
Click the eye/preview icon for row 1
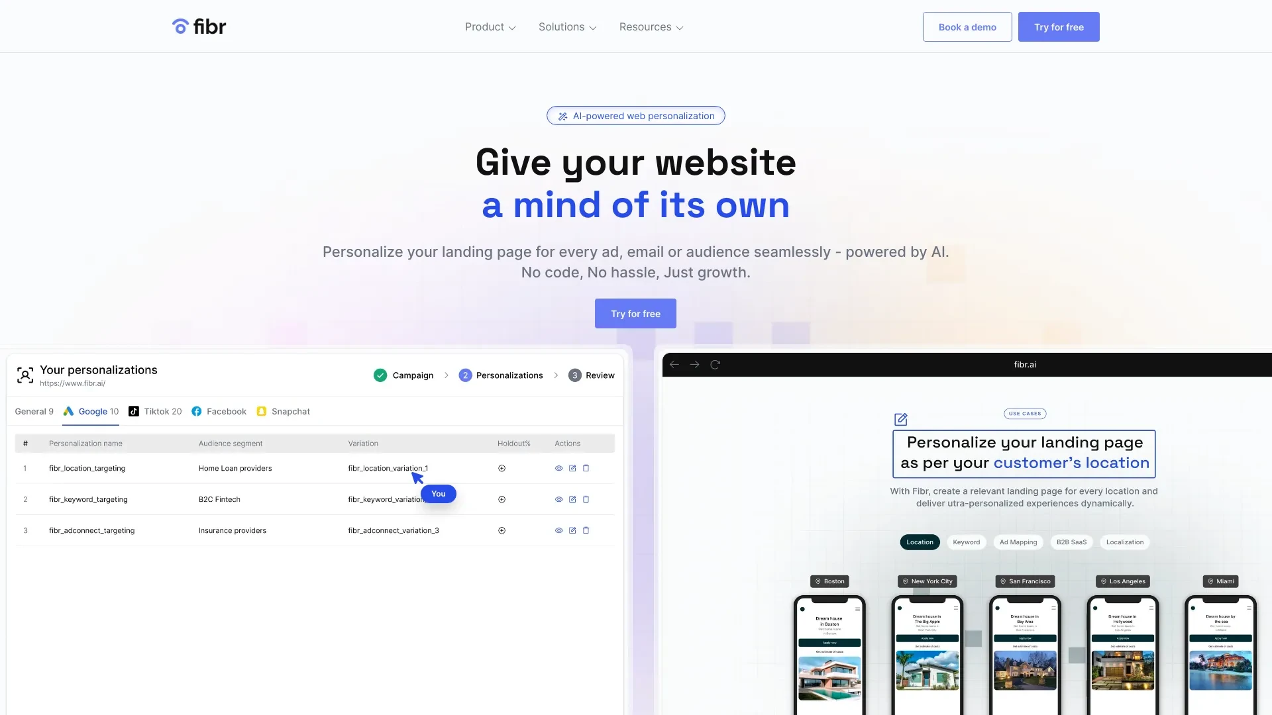(559, 468)
